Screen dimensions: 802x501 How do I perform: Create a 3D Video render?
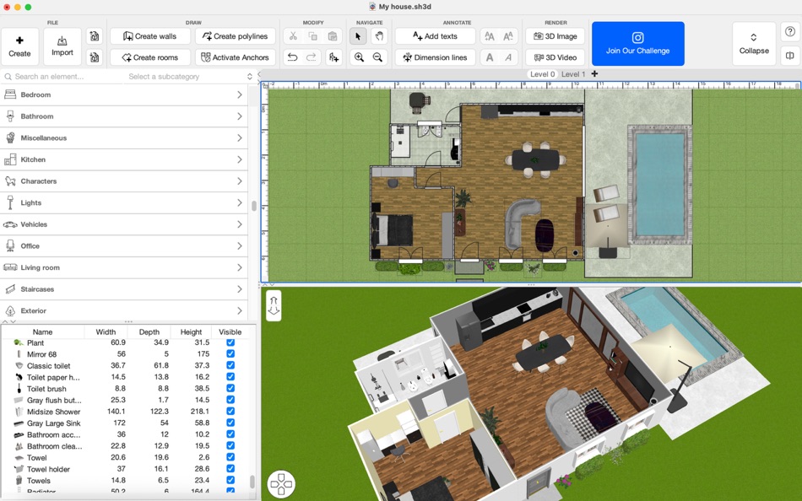(555, 57)
